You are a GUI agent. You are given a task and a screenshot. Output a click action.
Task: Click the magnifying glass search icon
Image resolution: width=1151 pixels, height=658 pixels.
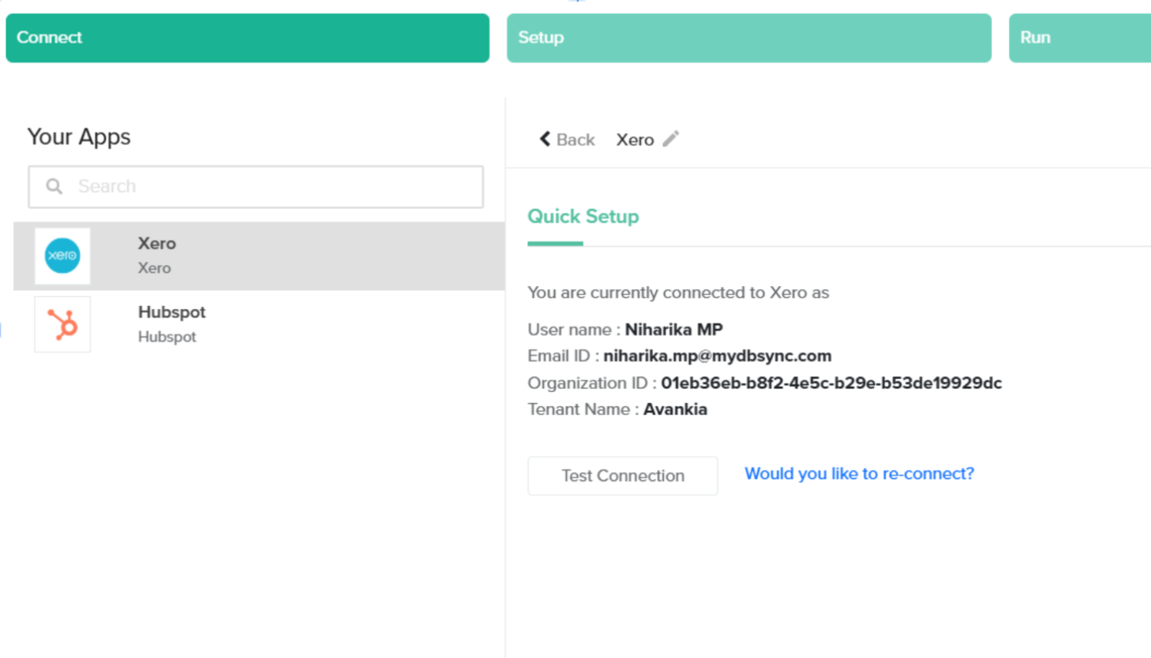tap(54, 187)
